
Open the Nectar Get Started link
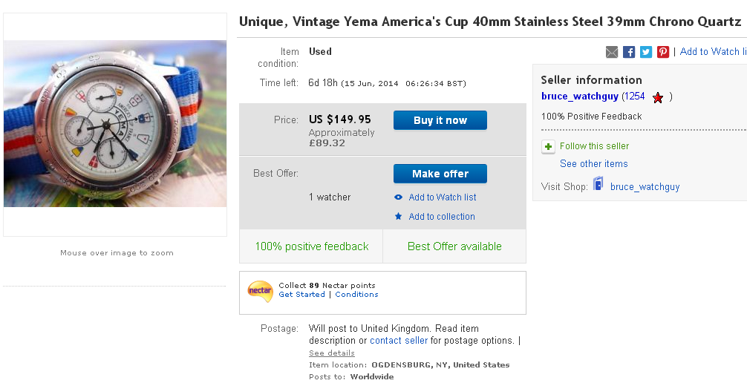point(302,295)
